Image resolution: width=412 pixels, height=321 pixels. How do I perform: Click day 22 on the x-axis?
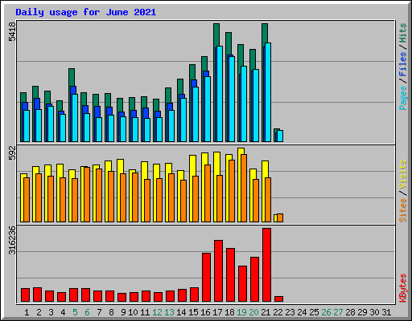(x=278, y=312)
